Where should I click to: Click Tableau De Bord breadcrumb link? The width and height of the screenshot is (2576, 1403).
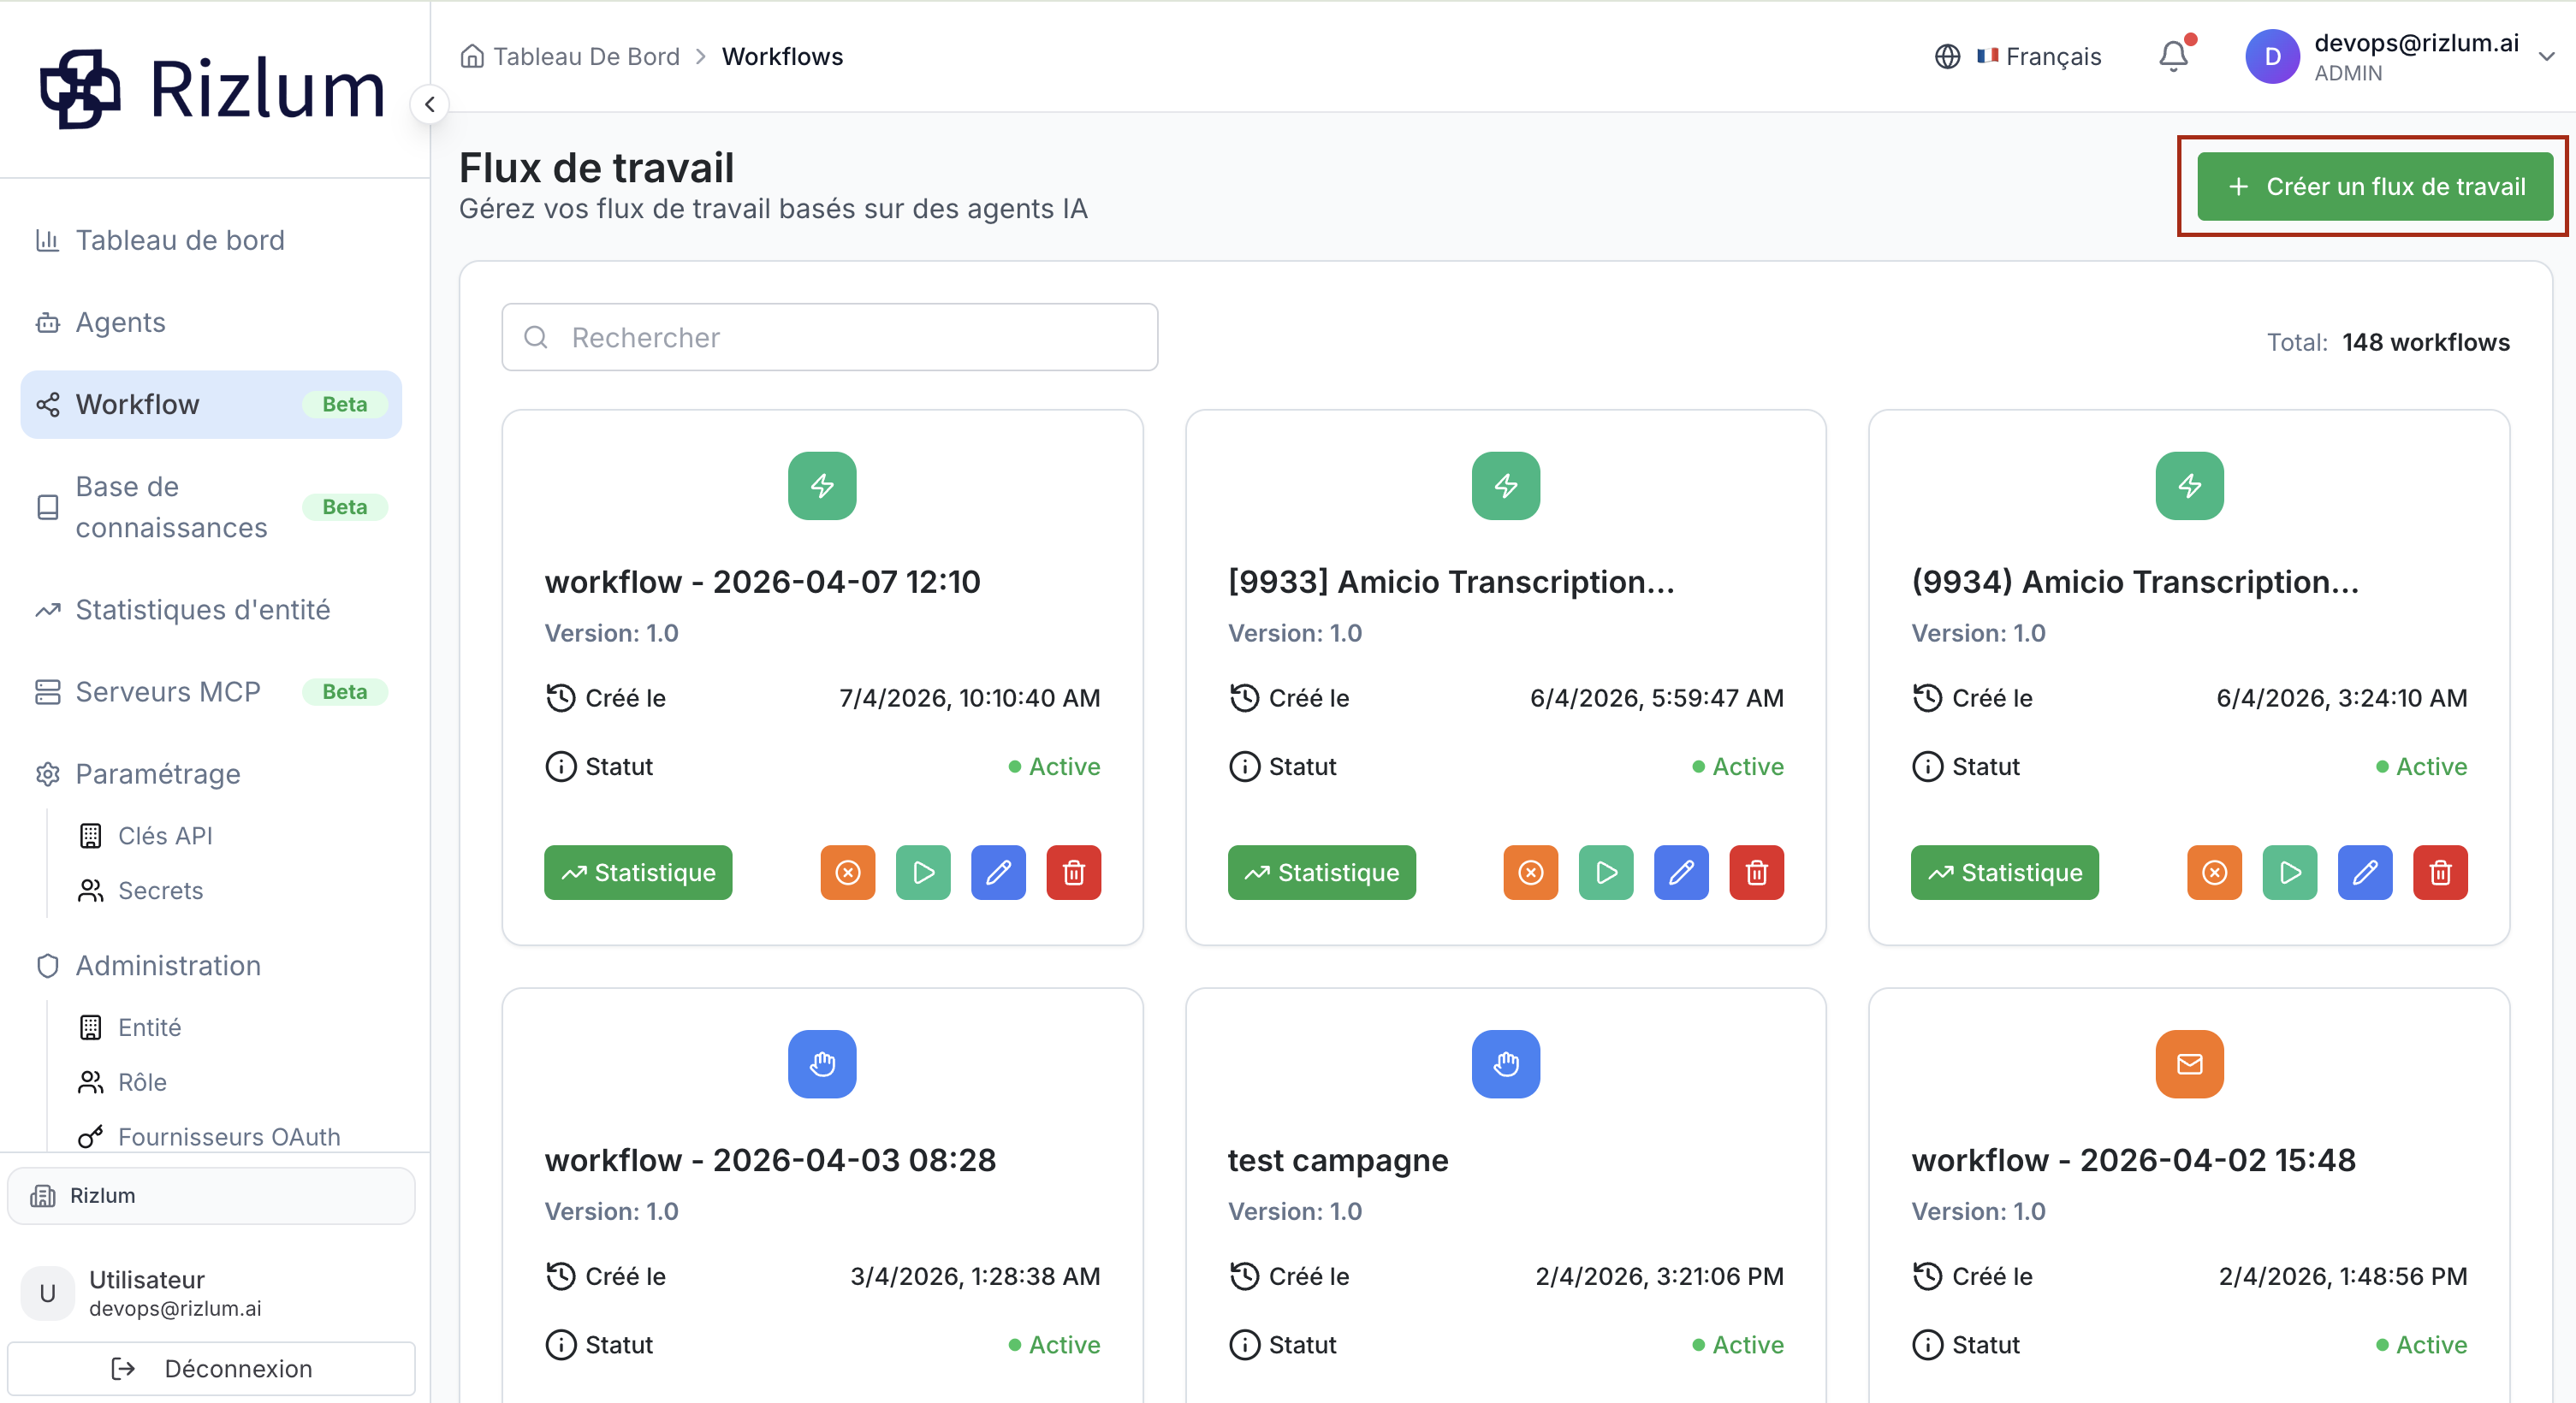click(586, 57)
